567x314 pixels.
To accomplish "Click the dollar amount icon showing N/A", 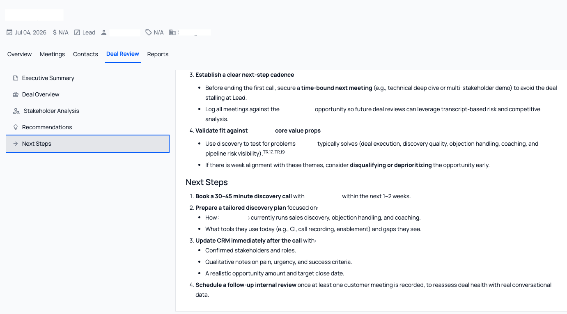I will [x=54, y=32].
